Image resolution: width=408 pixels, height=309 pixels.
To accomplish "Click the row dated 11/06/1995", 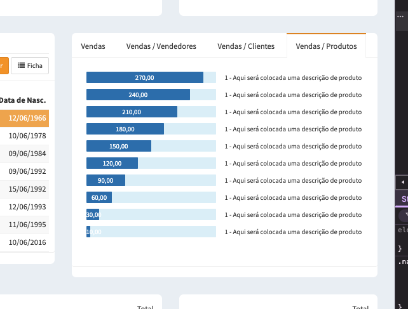I will pos(27,224).
